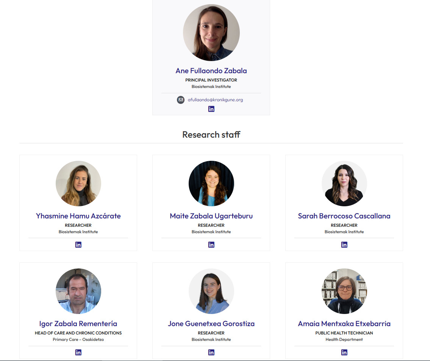
Task: Click Igor Zabala Rementería's profile photo
Action: (x=78, y=291)
